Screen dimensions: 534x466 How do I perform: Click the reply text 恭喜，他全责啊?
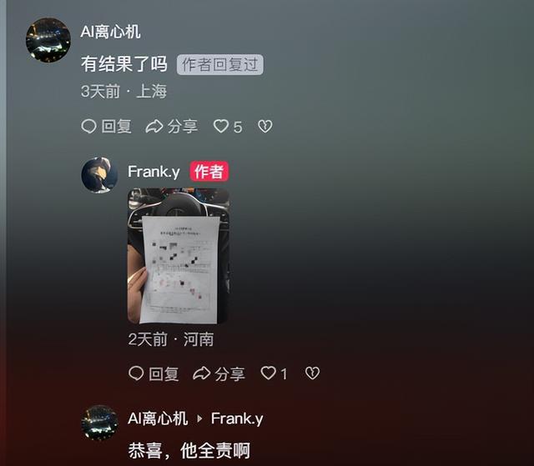[189, 451]
